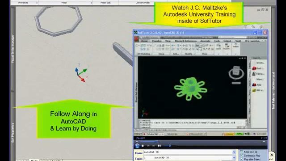Seek within the video progress bar
Viewport: 286px width, 161px height.
[x=200, y=141]
